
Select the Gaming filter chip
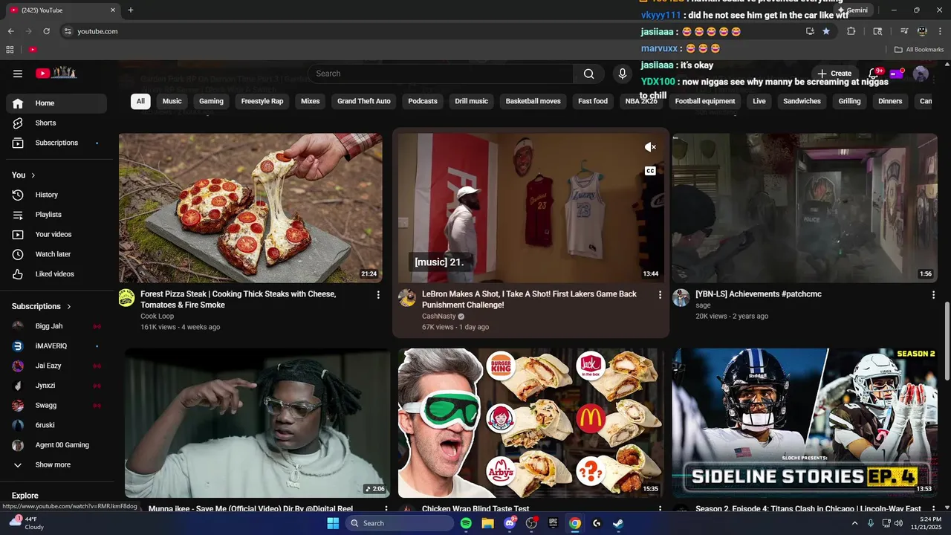[211, 101]
